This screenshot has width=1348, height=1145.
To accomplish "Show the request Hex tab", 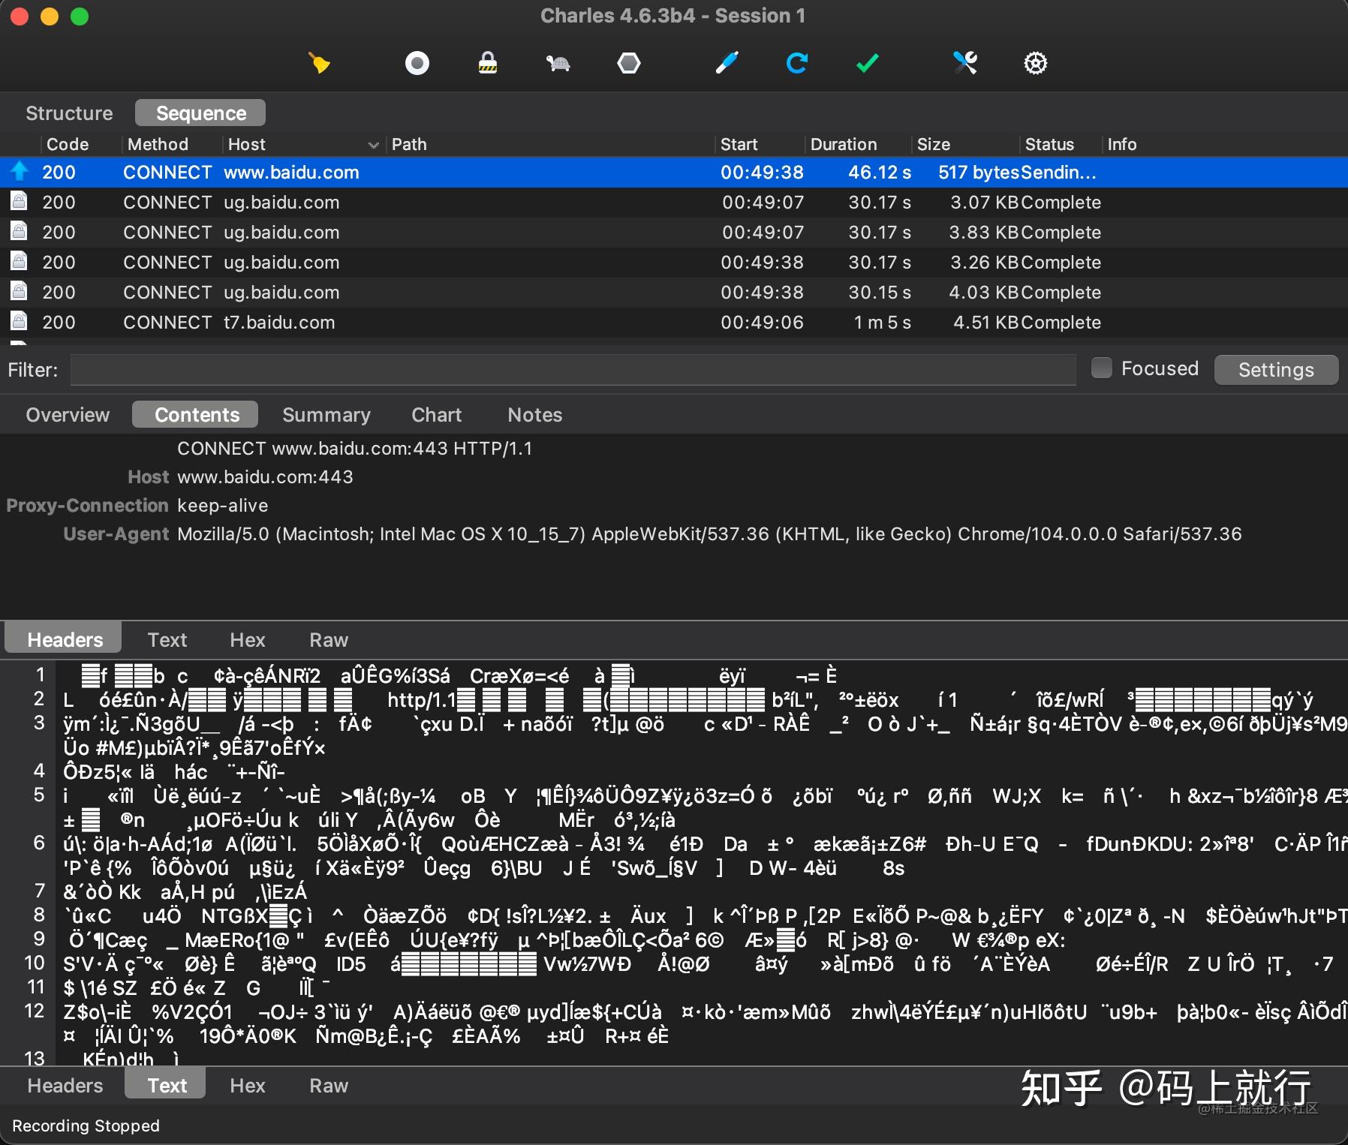I will point(248,640).
